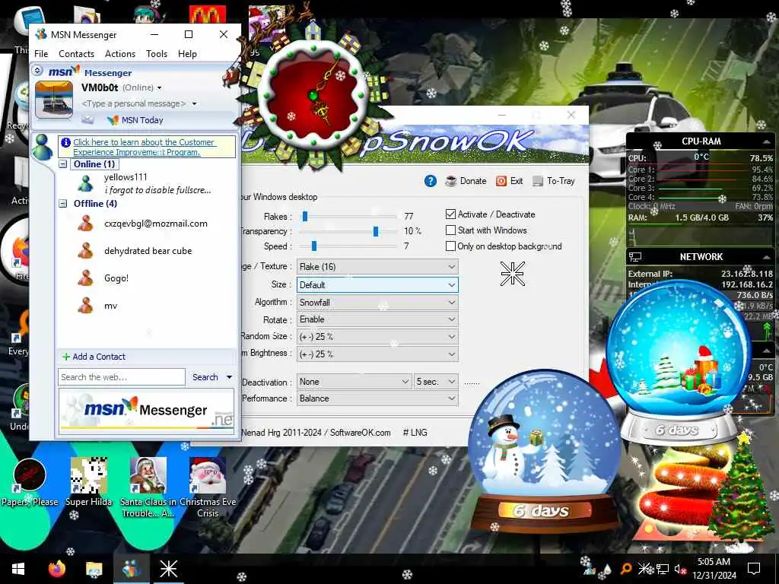Open the MSN Today button

pyautogui.click(x=135, y=120)
